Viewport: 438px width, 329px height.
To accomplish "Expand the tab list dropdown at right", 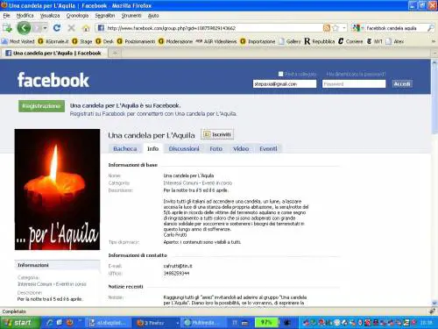I will click(x=434, y=53).
